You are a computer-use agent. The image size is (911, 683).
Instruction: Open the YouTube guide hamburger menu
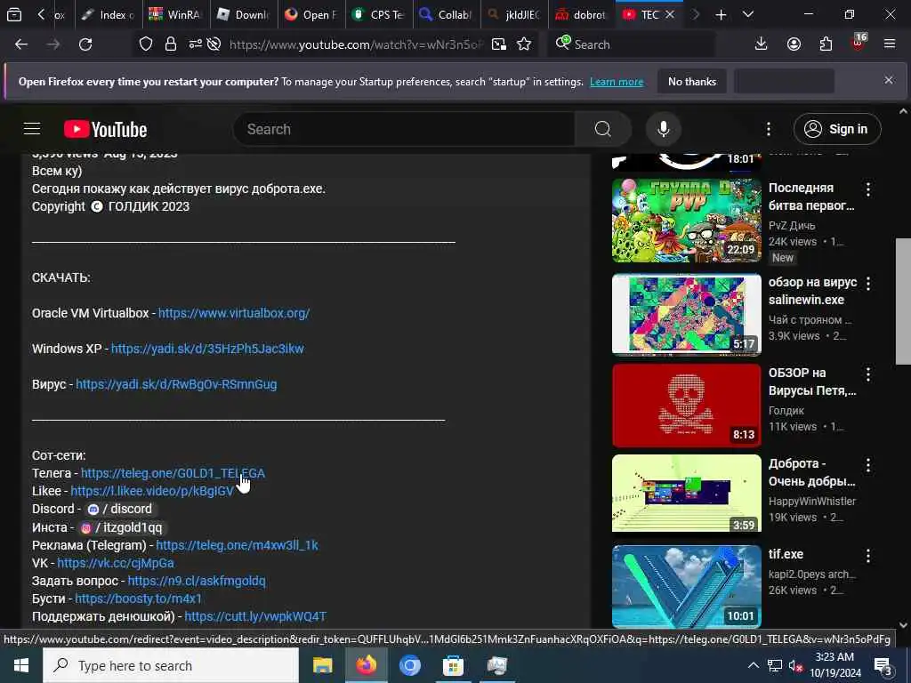tap(32, 129)
